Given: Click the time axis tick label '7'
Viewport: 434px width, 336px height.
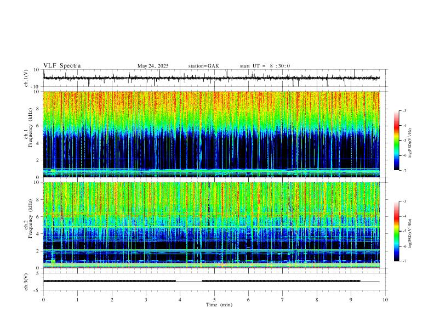Looking at the screenshot, I should (x=283, y=300).
